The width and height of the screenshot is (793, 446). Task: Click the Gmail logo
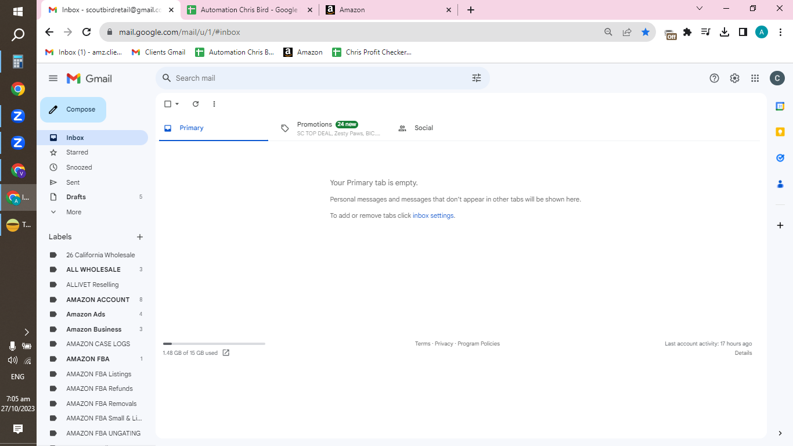tap(89, 78)
